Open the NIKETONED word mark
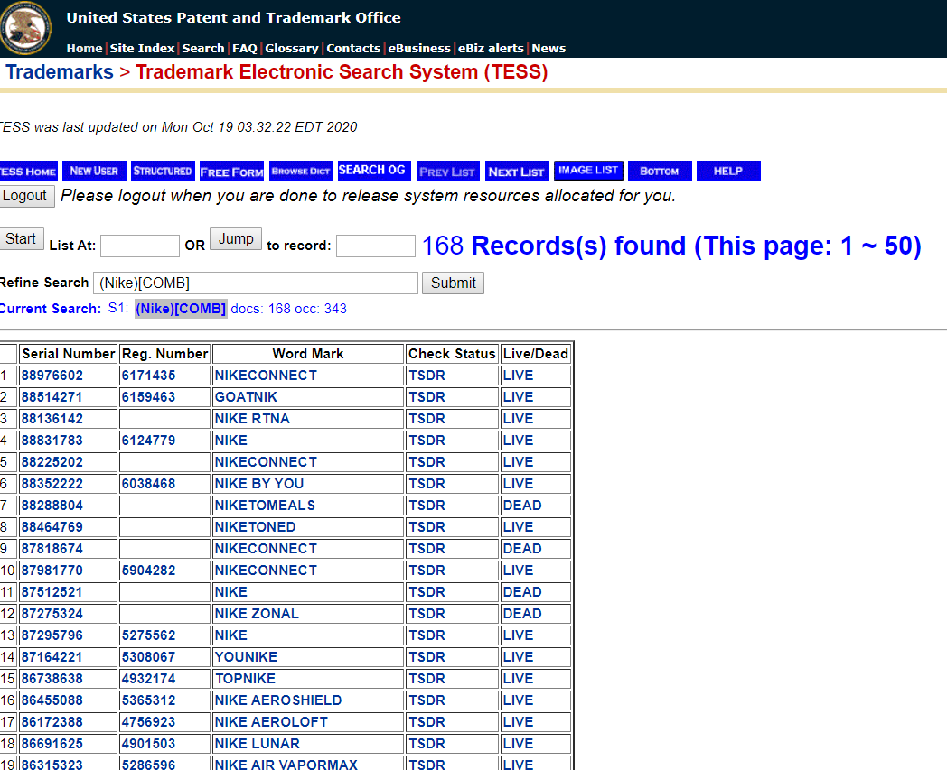The image size is (947, 770). click(x=256, y=527)
